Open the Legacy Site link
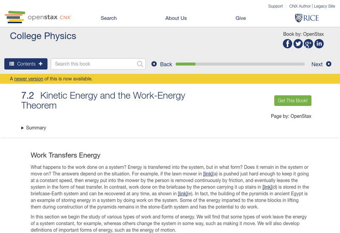The height and width of the screenshot is (233, 340). coord(324,6)
